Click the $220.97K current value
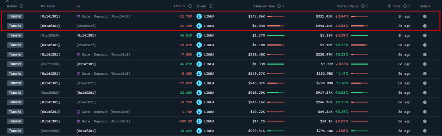The width and height of the screenshot is (442, 136). pyautogui.click(x=325, y=54)
